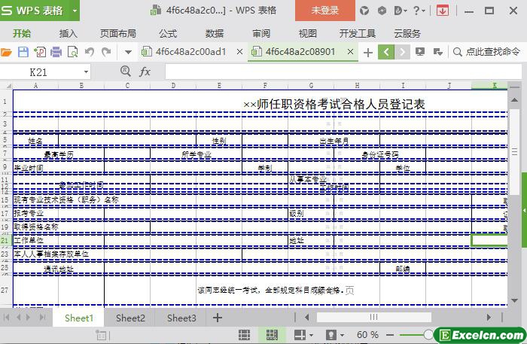Open the 开始 ribbon tab
Image resolution: width=527 pixels, height=344 pixels.
click(x=22, y=34)
